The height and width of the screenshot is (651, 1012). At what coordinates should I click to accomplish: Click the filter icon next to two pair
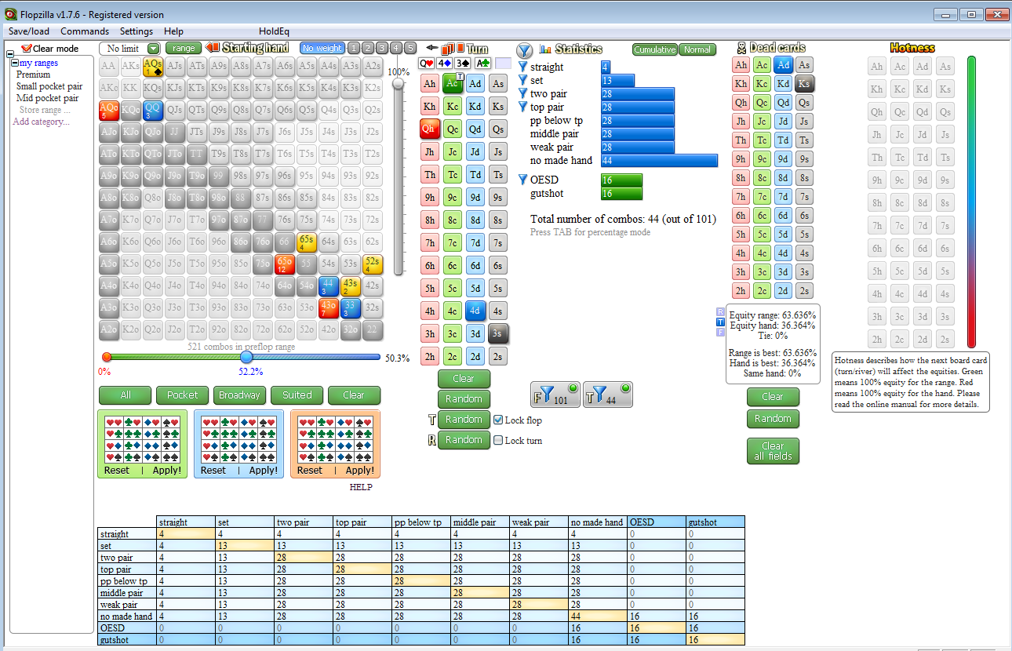point(523,93)
